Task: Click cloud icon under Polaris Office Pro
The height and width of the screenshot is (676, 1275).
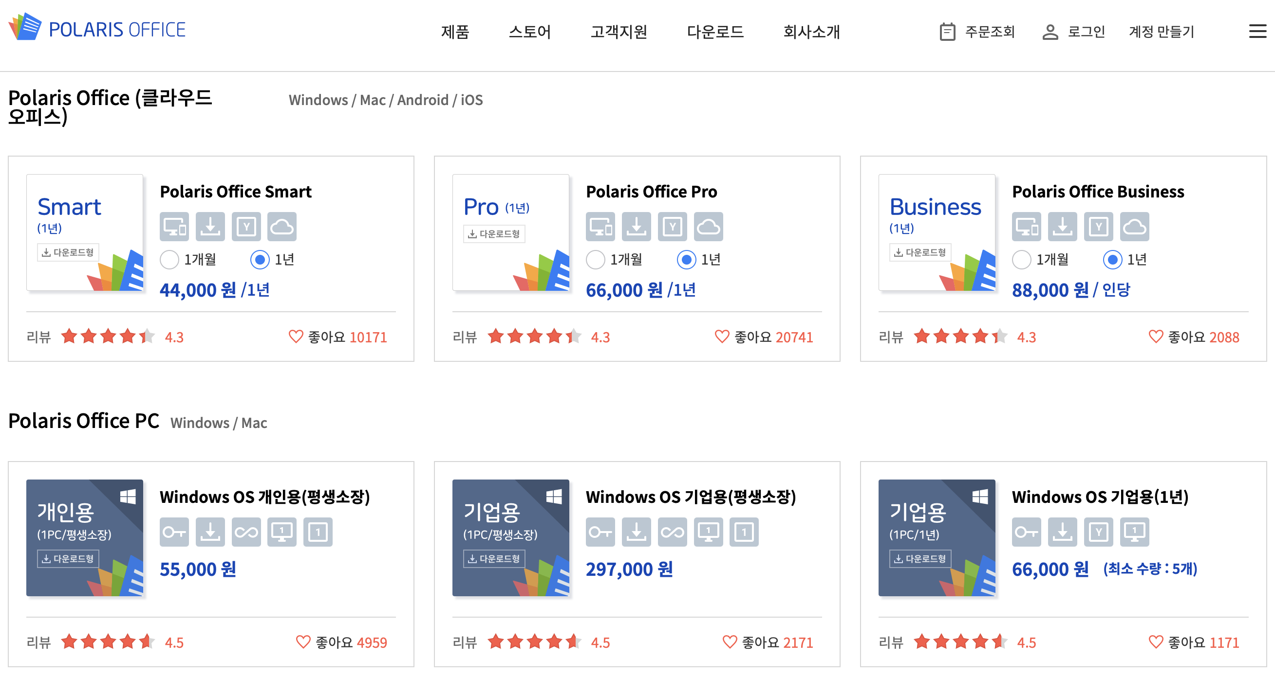Action: click(x=708, y=226)
